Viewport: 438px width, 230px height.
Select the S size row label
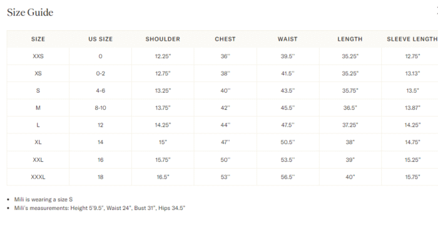pos(38,91)
